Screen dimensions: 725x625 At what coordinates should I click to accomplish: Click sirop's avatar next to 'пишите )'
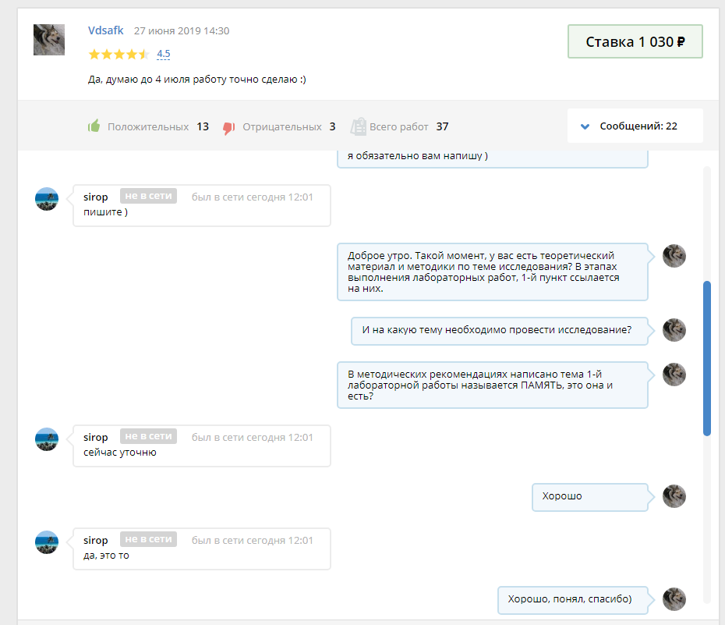pyautogui.click(x=47, y=199)
